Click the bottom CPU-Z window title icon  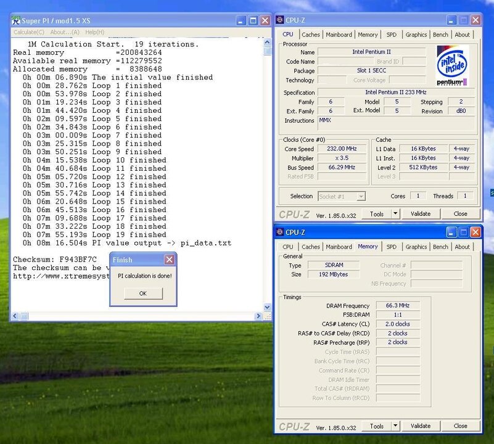click(x=280, y=232)
